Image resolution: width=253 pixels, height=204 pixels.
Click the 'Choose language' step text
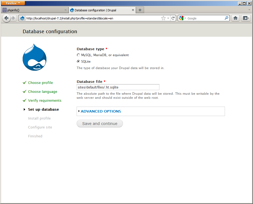(x=43, y=91)
